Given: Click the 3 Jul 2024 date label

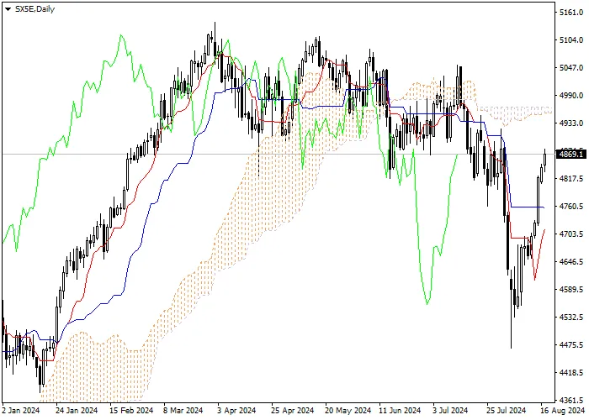Looking at the screenshot, I should click(x=450, y=411).
